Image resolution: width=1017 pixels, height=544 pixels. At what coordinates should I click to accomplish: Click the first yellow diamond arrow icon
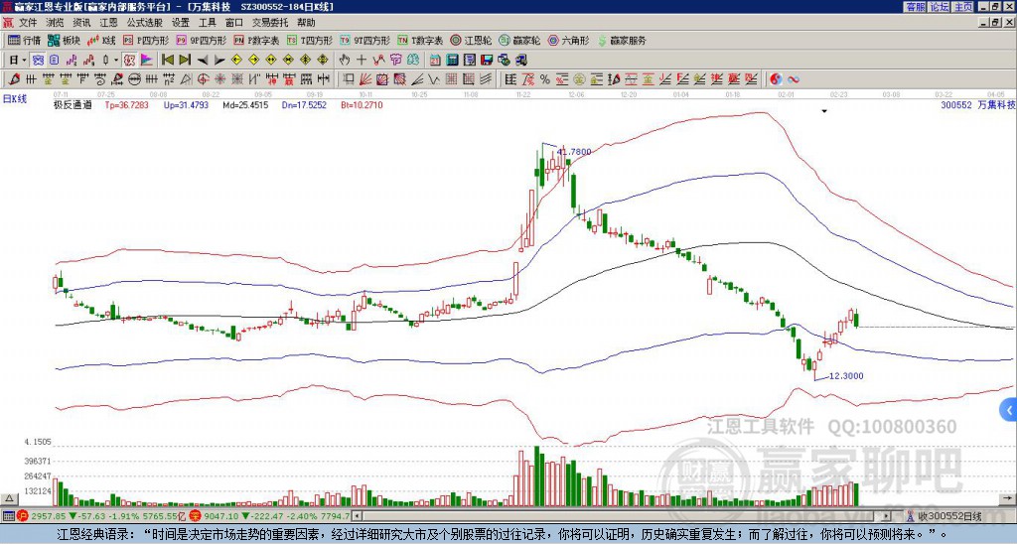(236, 61)
